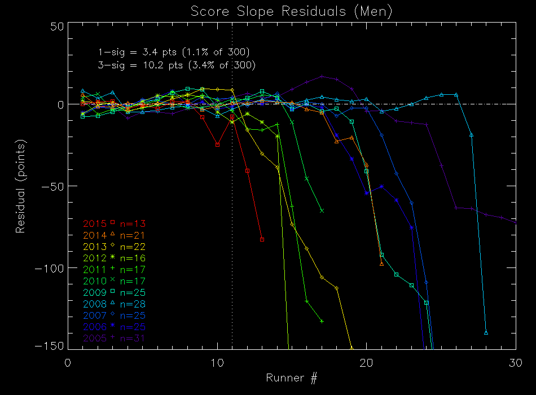
Task: Click the 2007 legend year label
Action: click(x=95, y=315)
